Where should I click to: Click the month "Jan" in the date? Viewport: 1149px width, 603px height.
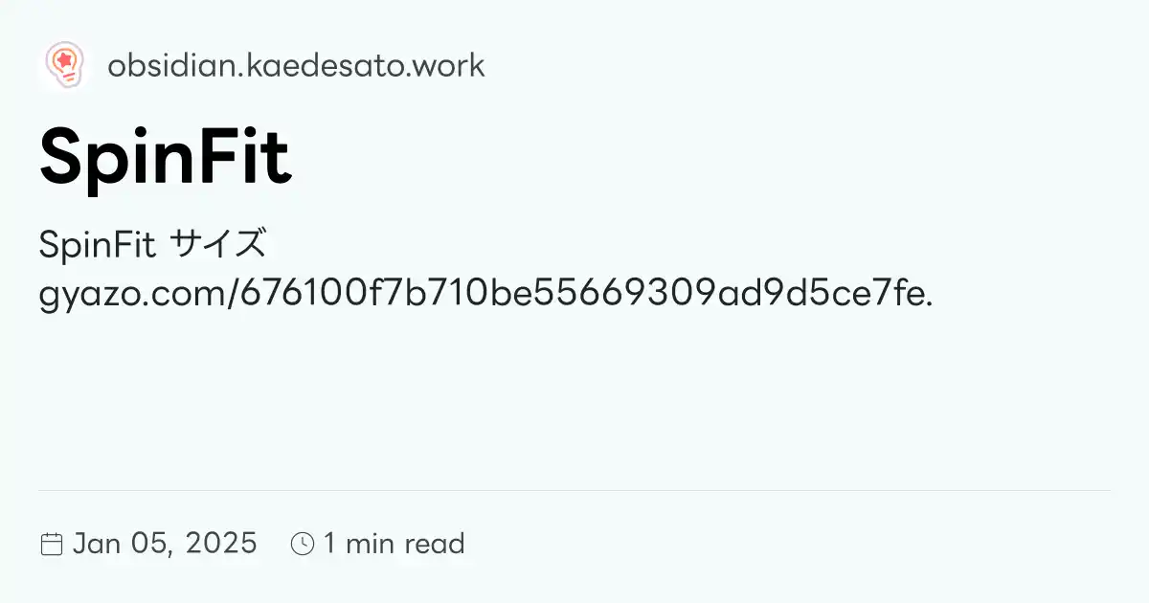(x=95, y=544)
